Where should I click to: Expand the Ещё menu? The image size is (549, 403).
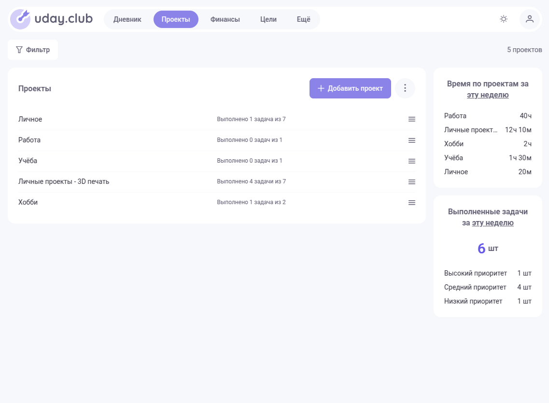click(303, 19)
